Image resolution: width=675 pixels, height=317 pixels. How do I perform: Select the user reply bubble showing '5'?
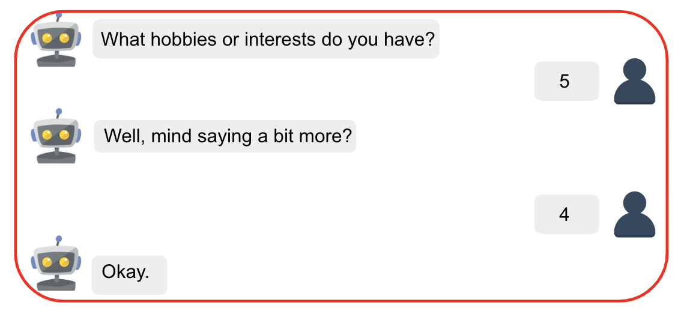[x=566, y=81]
